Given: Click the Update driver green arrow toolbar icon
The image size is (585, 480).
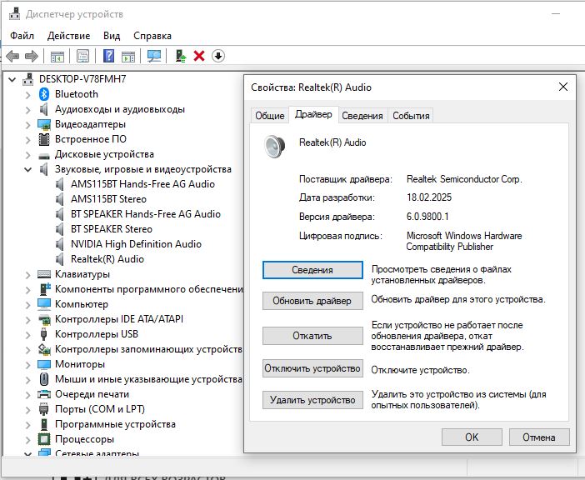Looking at the screenshot, I should tap(180, 56).
